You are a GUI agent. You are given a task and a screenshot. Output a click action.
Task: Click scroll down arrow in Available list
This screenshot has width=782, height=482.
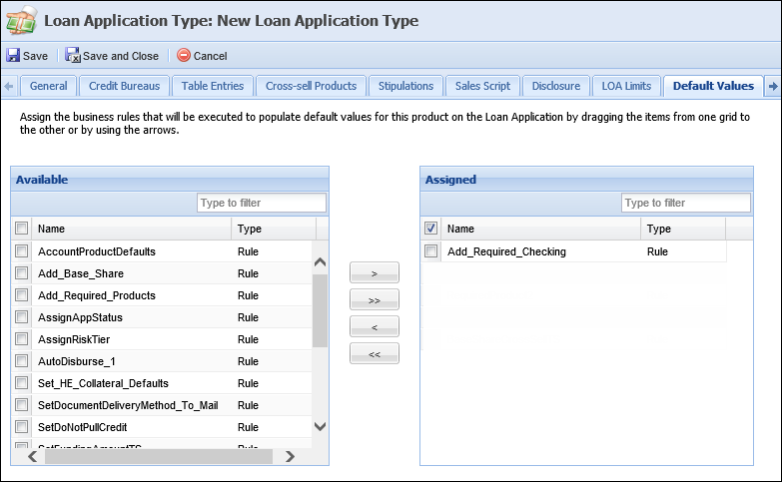(321, 427)
